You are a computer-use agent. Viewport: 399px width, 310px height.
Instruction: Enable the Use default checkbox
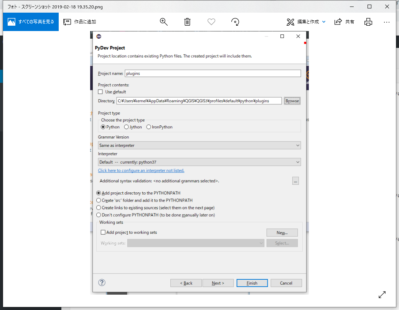coord(101,92)
